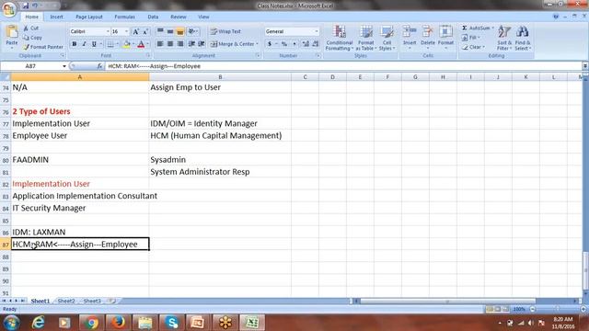The image size is (589, 331).
Task: Select column B header
Action: click(x=220, y=77)
